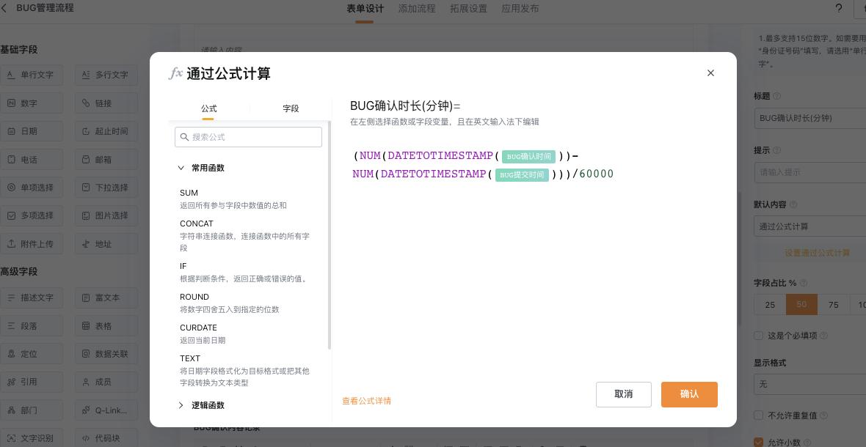866x447 pixels.
Task: Select the 单行文字 field icon
Action: pos(12,75)
